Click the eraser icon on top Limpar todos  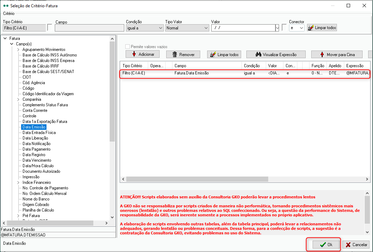click(x=311, y=28)
